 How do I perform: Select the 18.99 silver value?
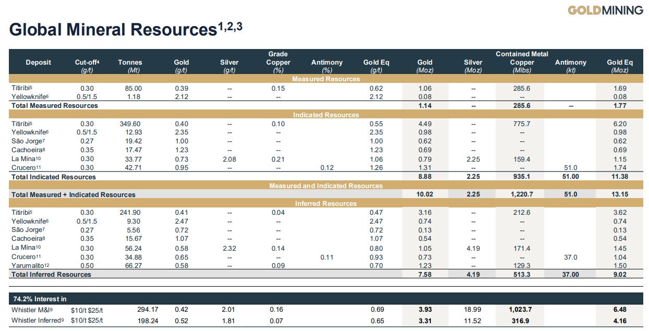pyautogui.click(x=473, y=309)
